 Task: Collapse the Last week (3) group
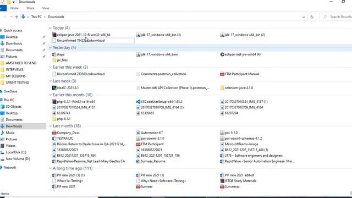coord(50,81)
